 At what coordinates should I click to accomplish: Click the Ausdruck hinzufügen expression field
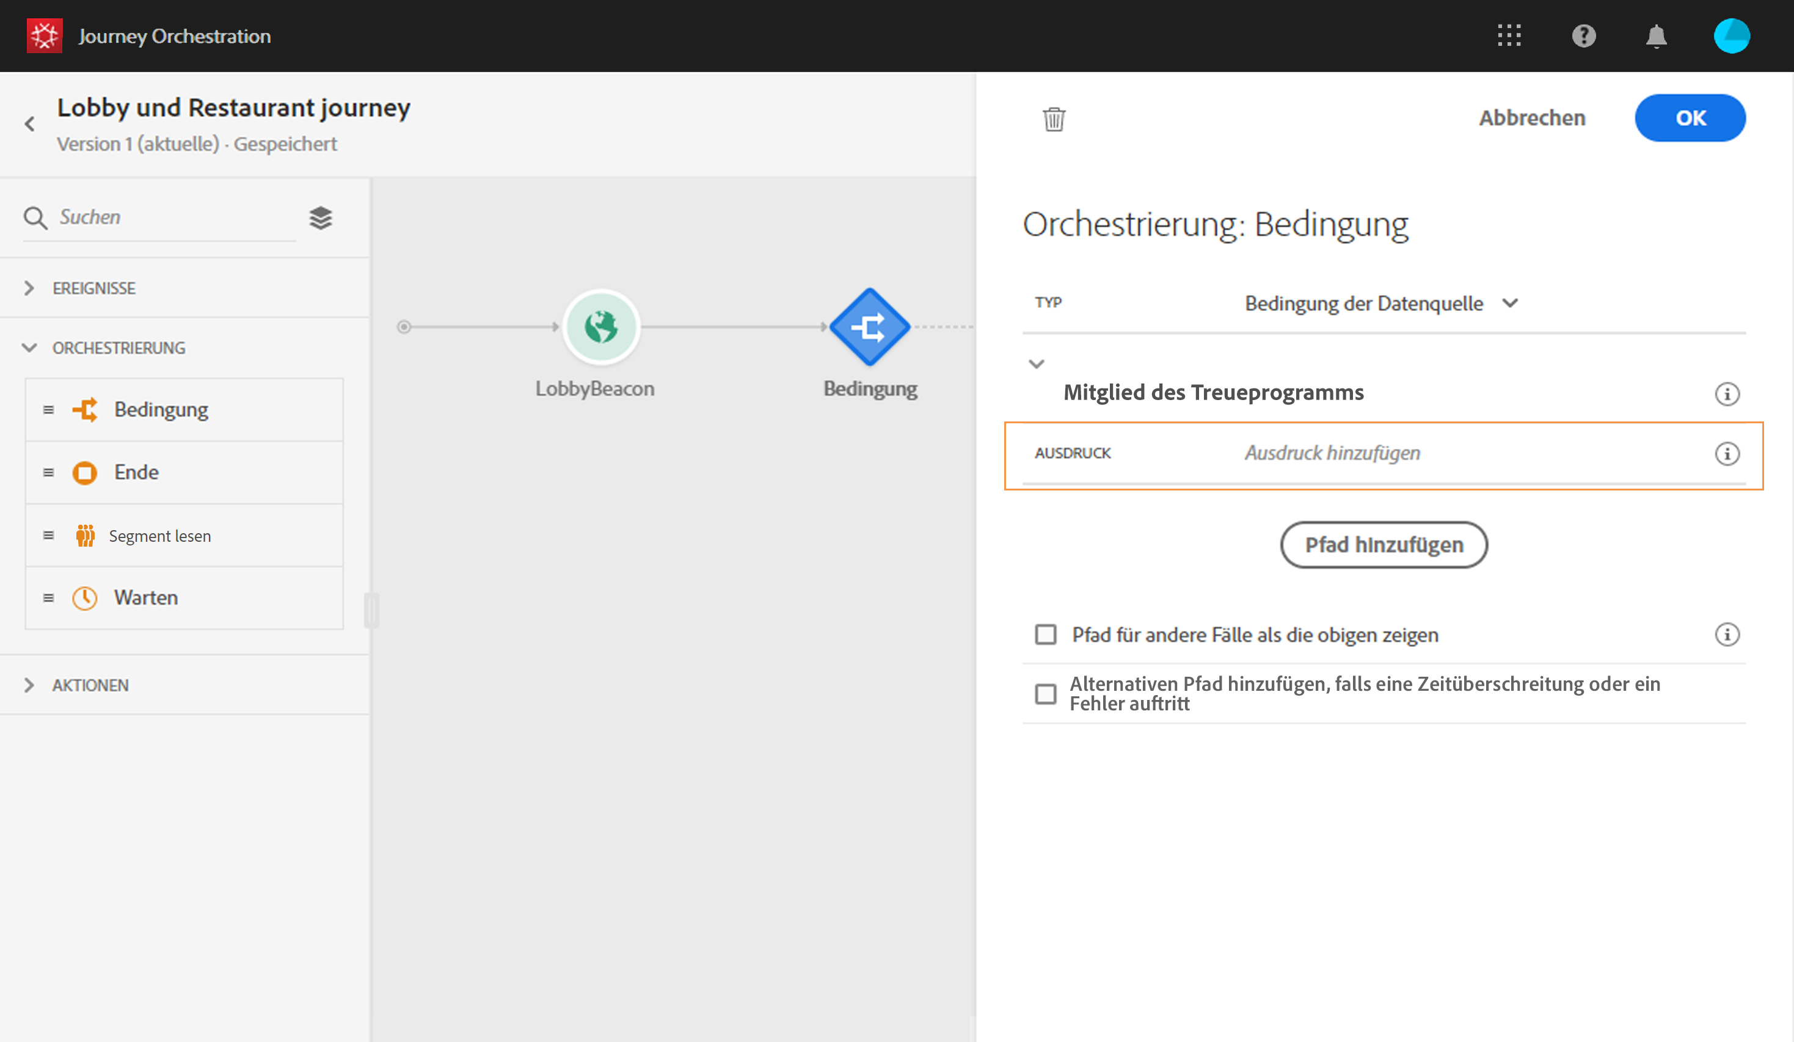pos(1332,453)
